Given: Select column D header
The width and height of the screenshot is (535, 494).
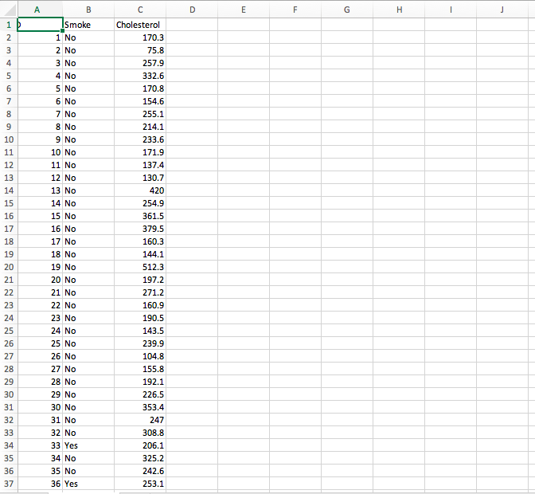Looking at the screenshot, I should [x=192, y=10].
